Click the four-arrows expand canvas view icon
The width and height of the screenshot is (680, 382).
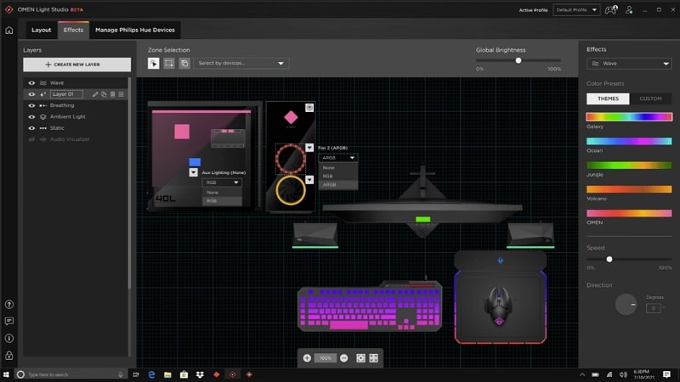373,358
